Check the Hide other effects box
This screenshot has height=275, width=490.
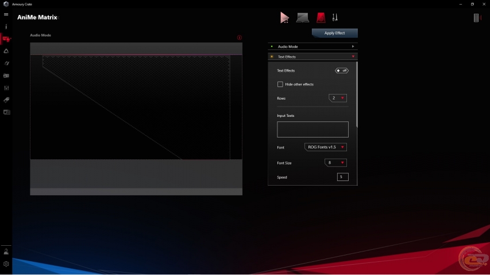(x=280, y=84)
